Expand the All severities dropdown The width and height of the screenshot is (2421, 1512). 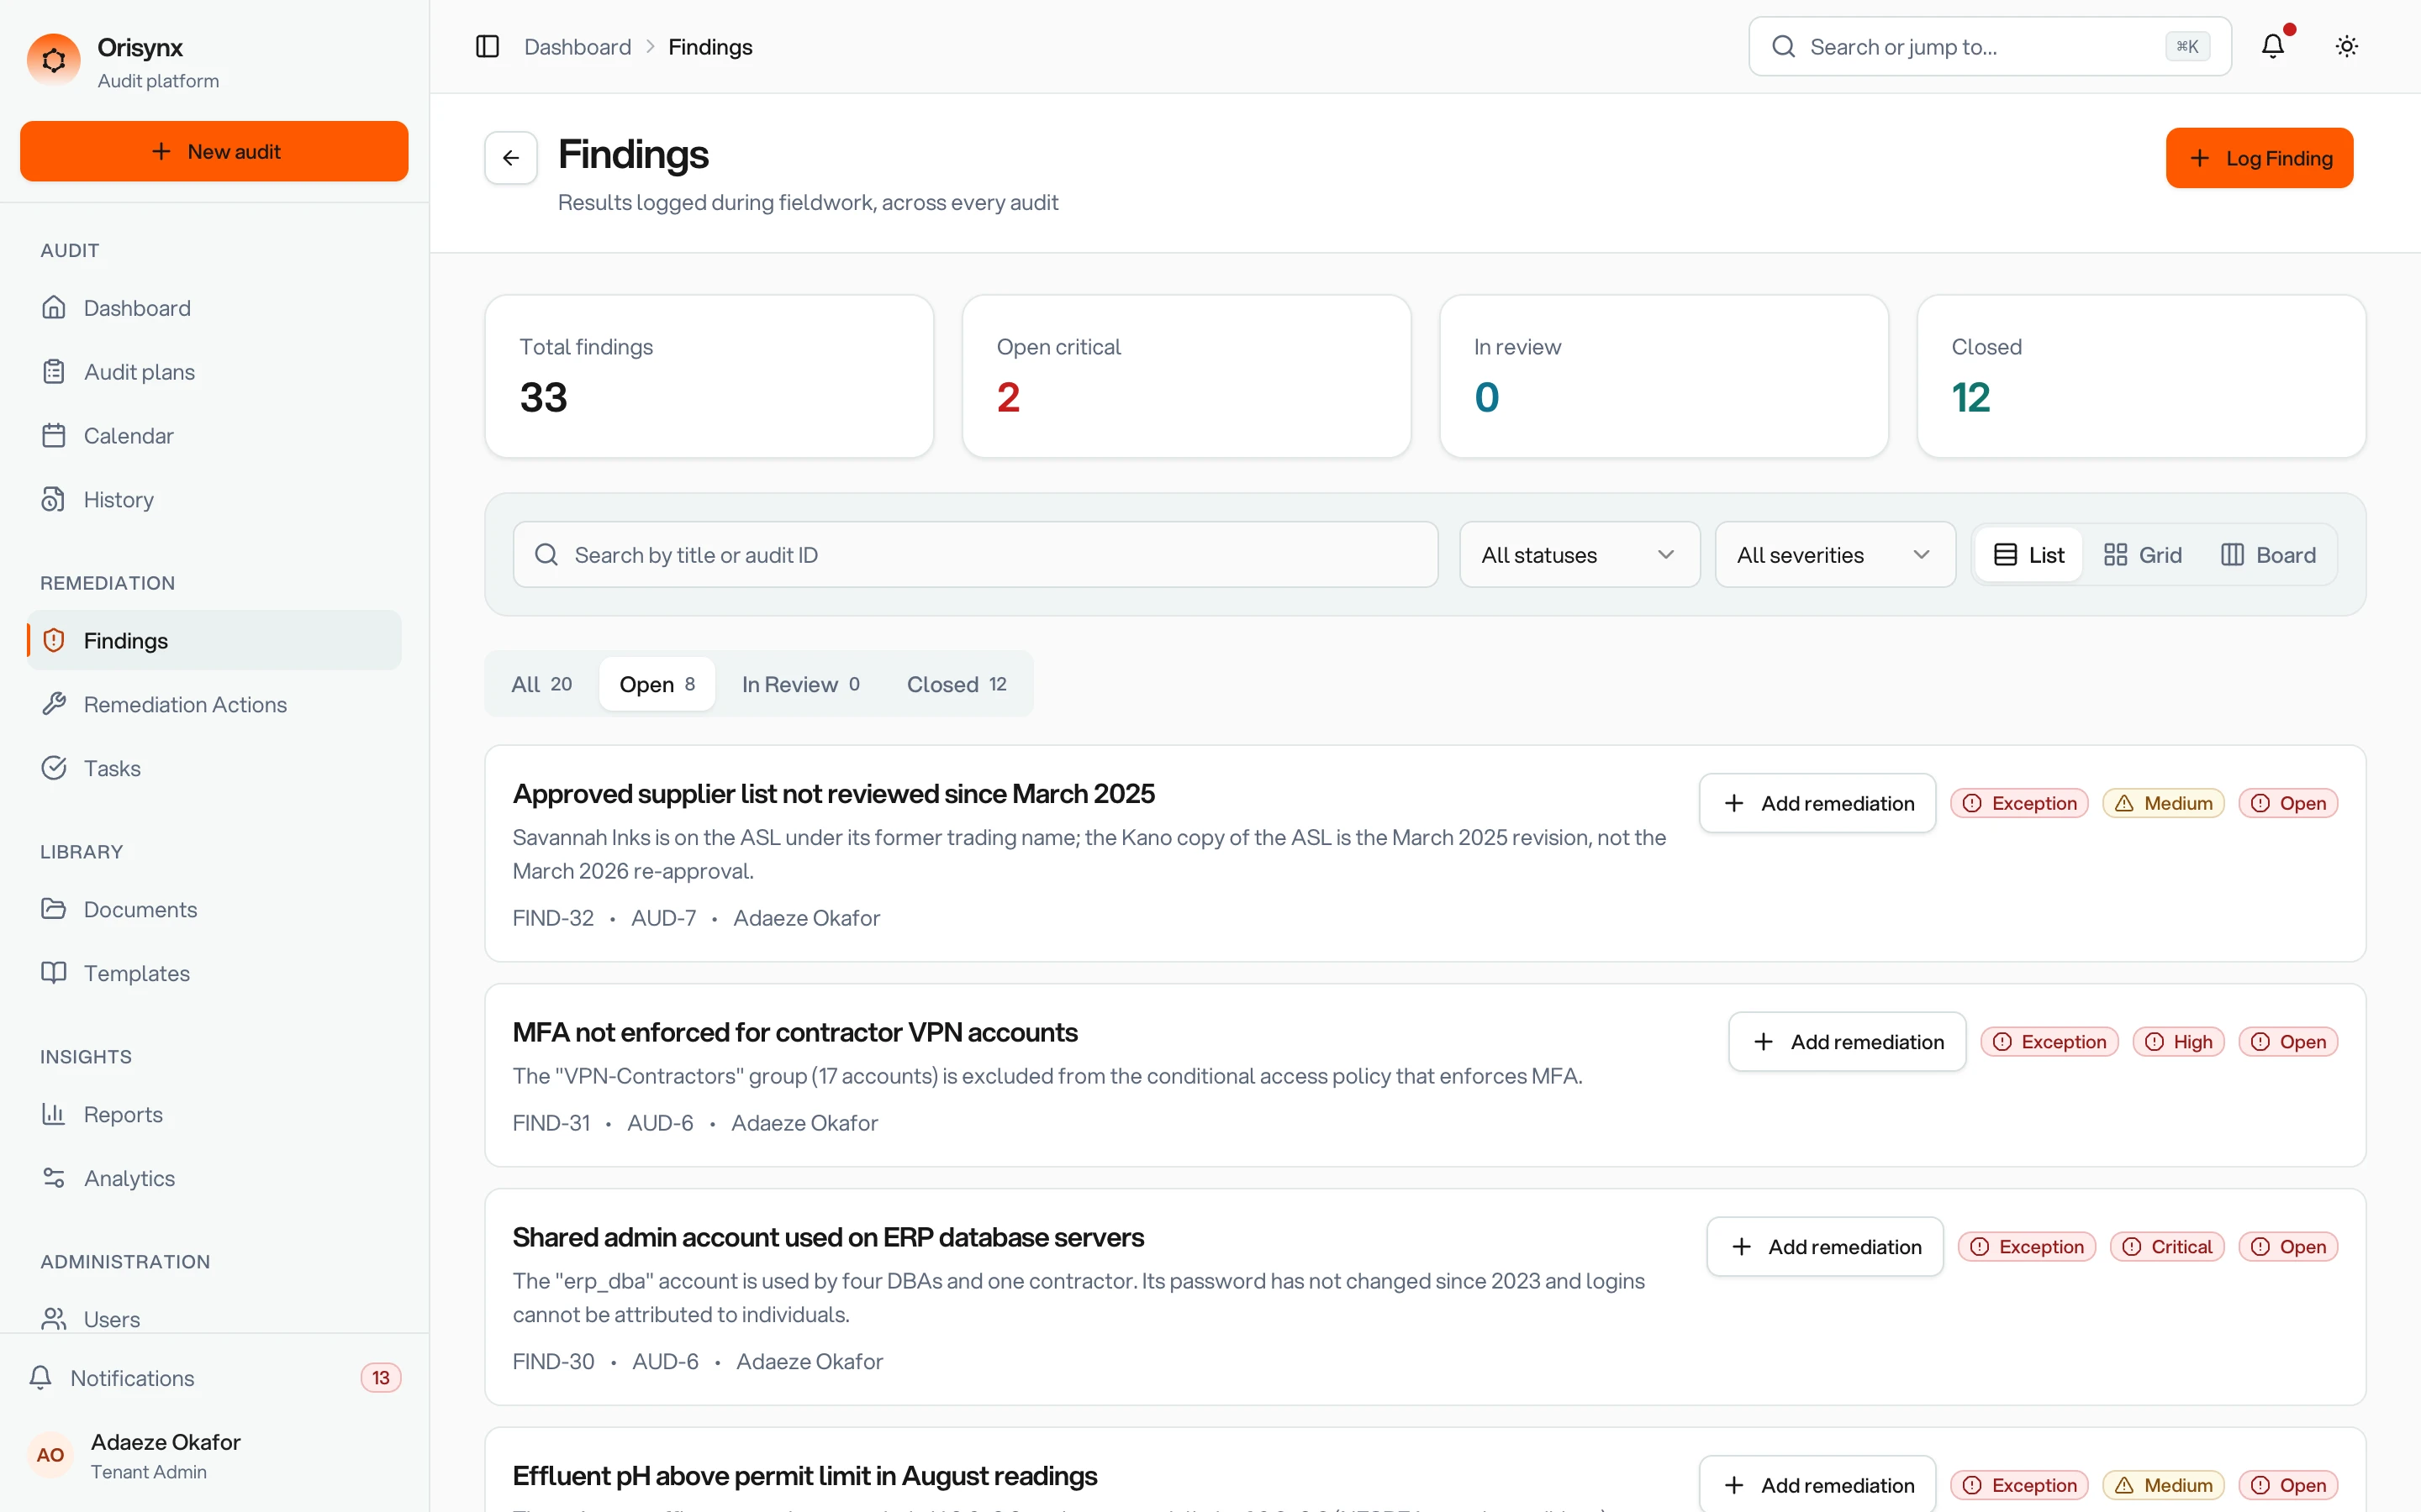point(1835,555)
